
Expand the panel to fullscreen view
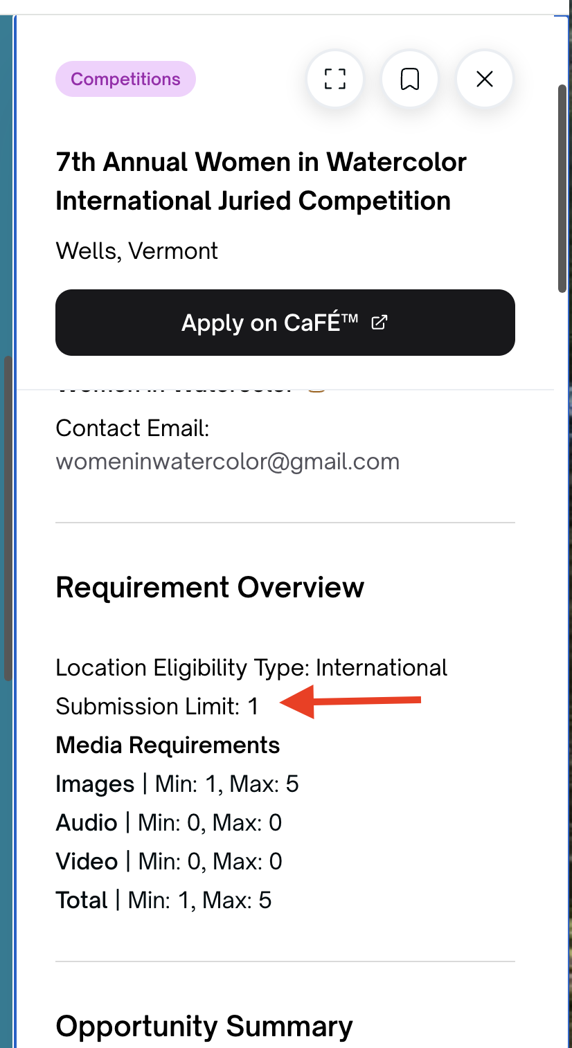pyautogui.click(x=335, y=79)
